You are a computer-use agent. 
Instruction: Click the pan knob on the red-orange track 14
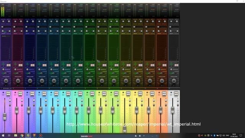[x=162, y=81]
